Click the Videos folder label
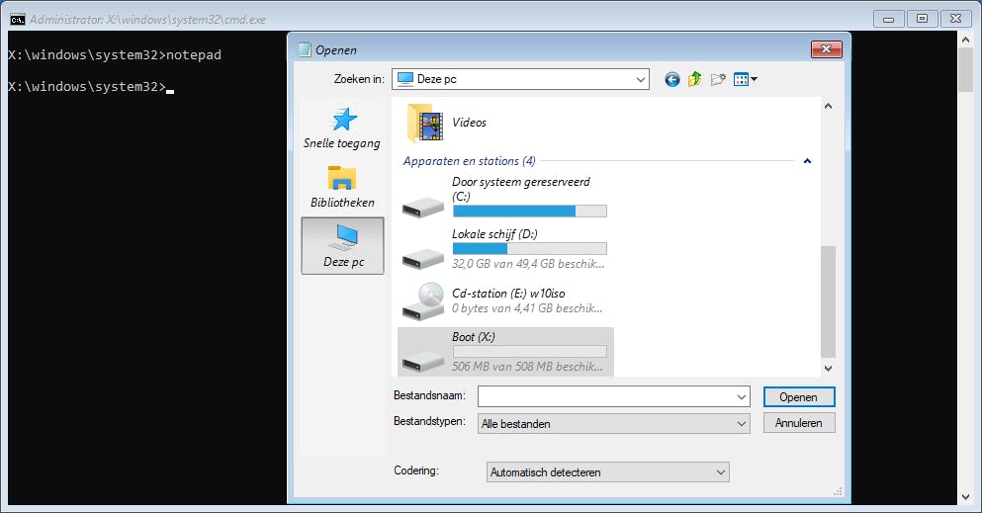982x513 pixels. coord(469,123)
